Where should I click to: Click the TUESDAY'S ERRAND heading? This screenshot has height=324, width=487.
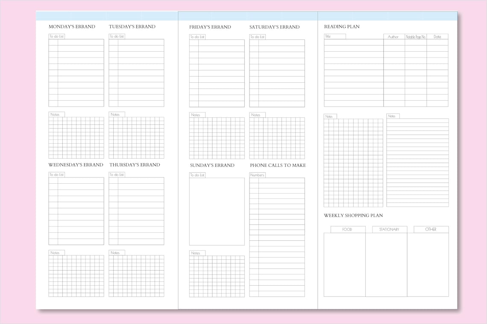click(133, 26)
